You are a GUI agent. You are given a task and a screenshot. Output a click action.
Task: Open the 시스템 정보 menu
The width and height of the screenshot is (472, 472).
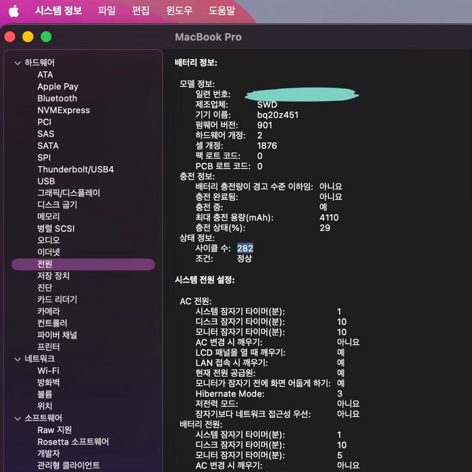click(59, 11)
